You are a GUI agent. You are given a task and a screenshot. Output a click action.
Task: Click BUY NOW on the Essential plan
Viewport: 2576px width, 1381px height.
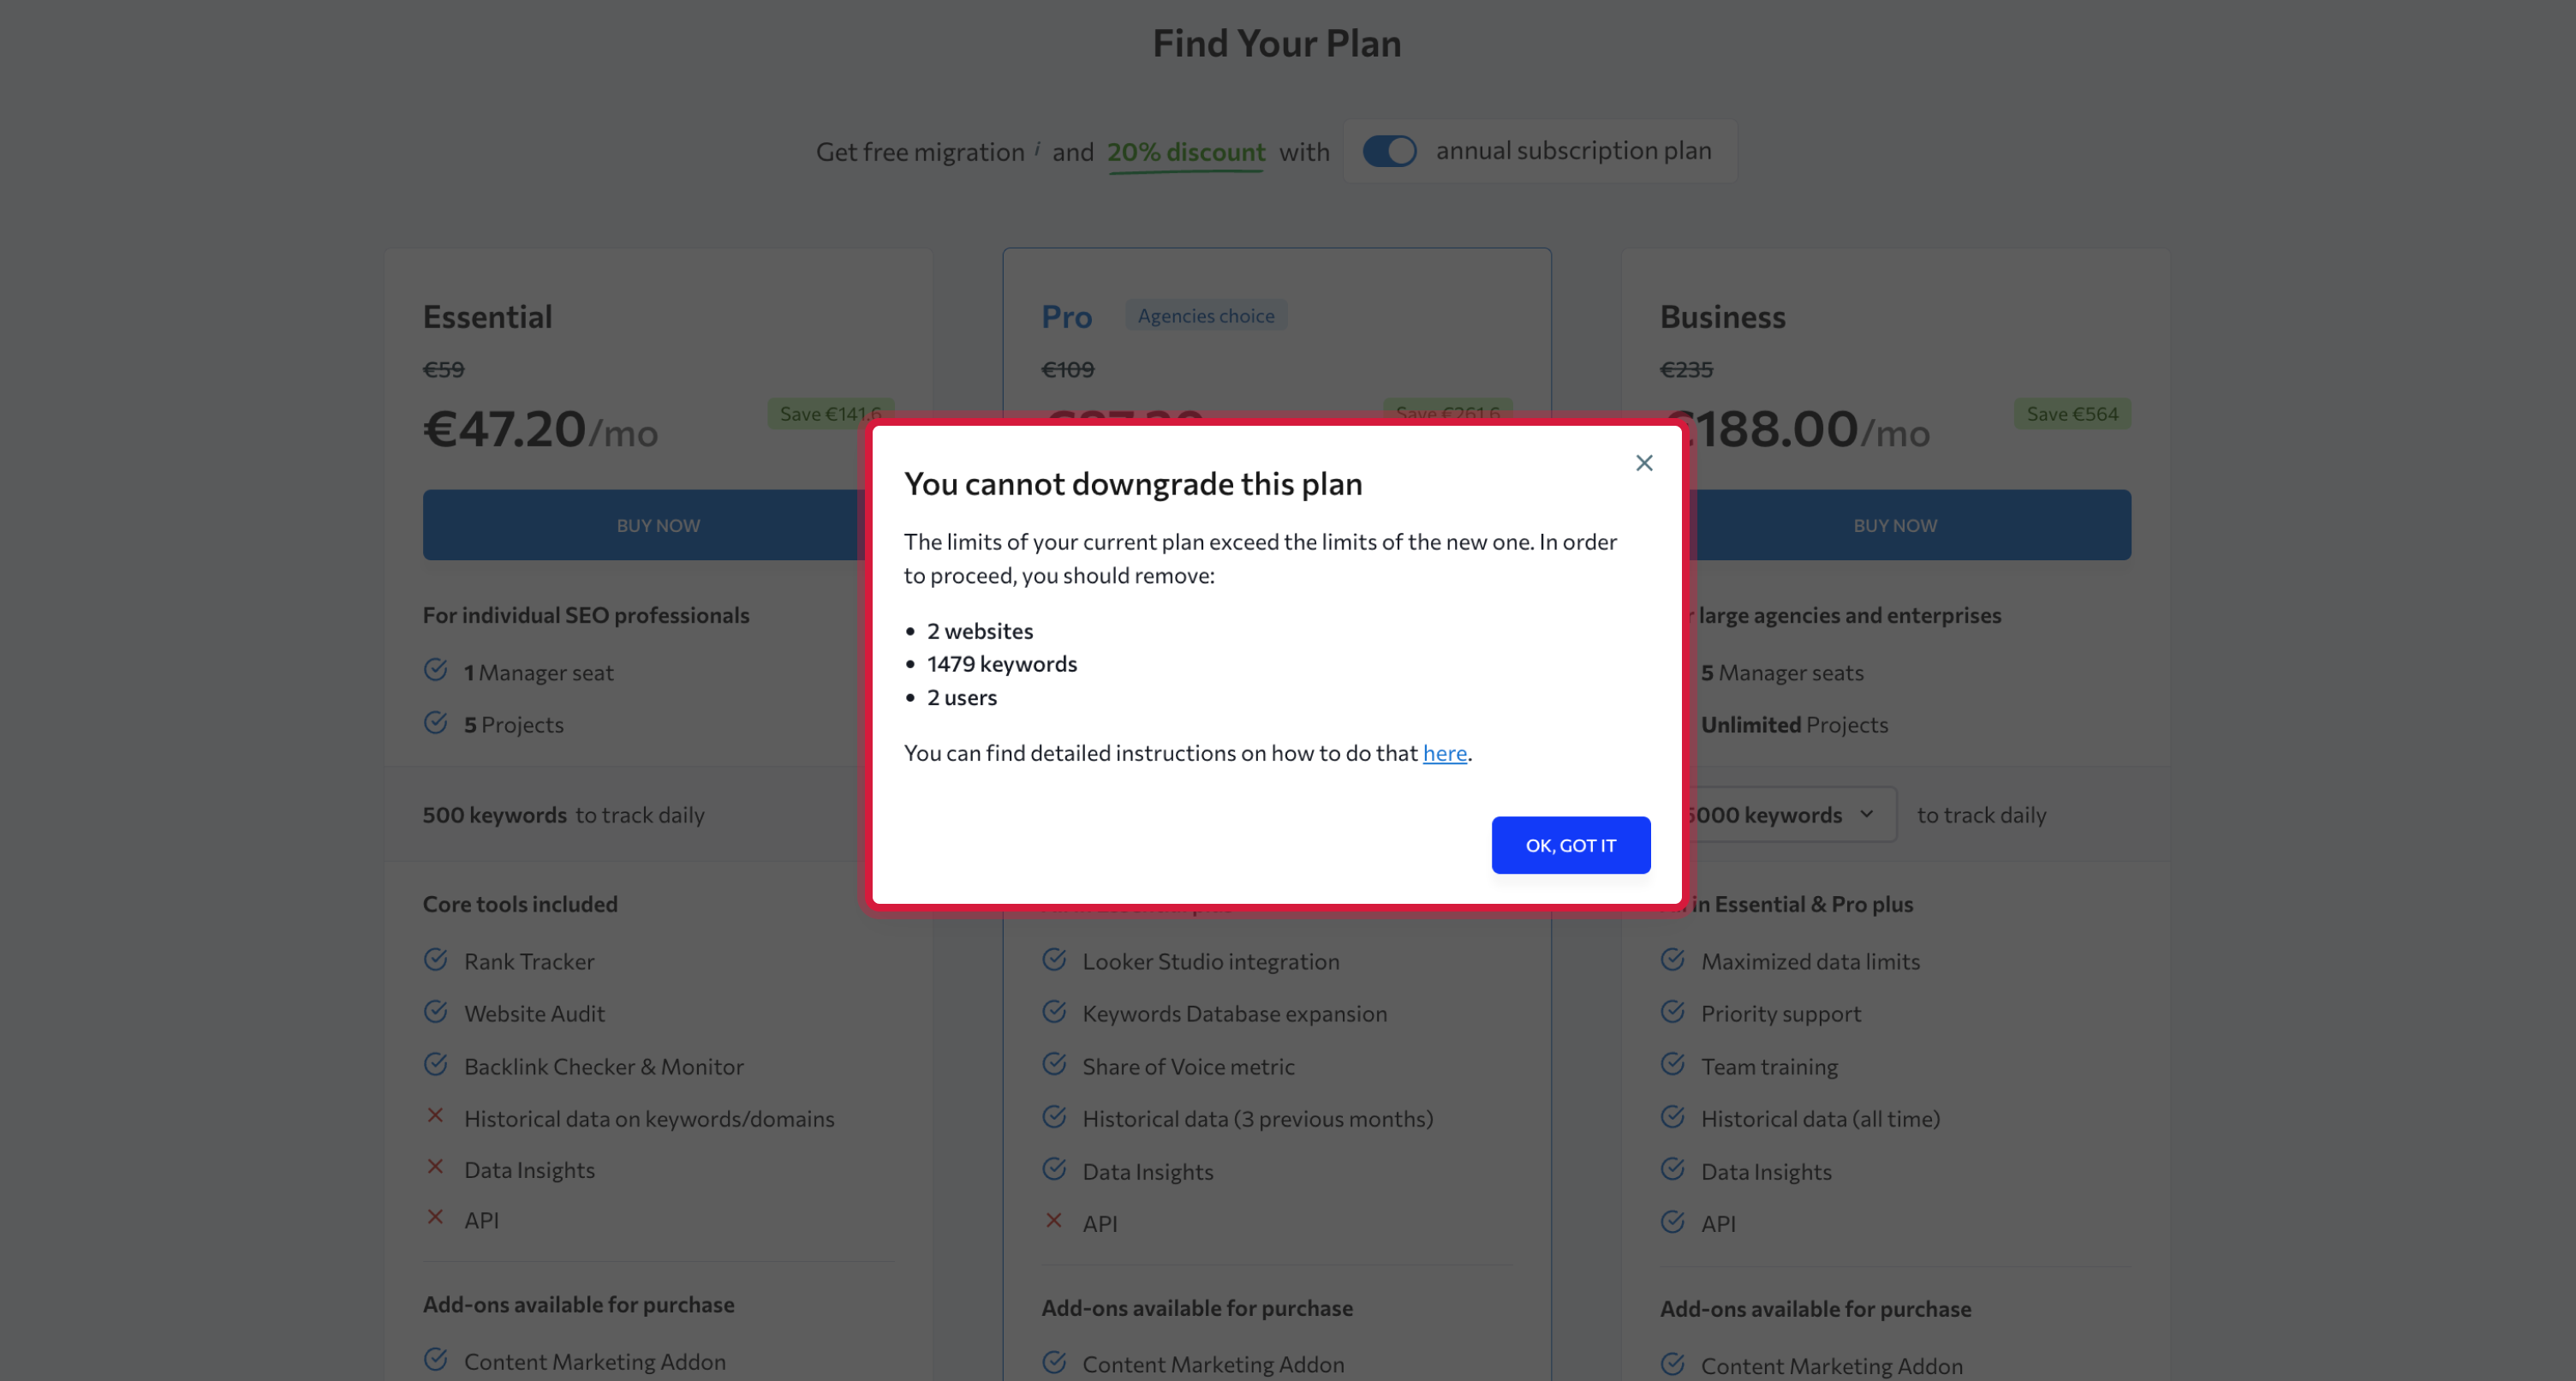coord(657,524)
